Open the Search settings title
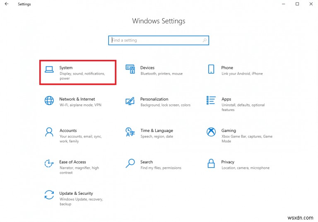318x222 pixels. point(147,162)
